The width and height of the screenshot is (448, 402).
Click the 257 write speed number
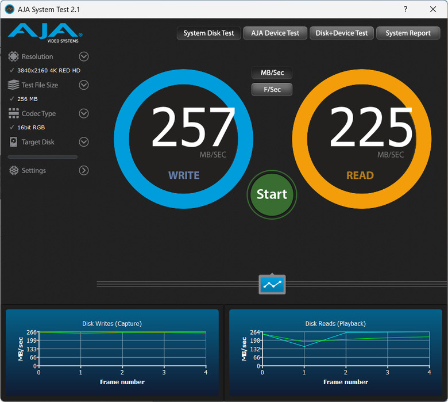[x=193, y=127]
